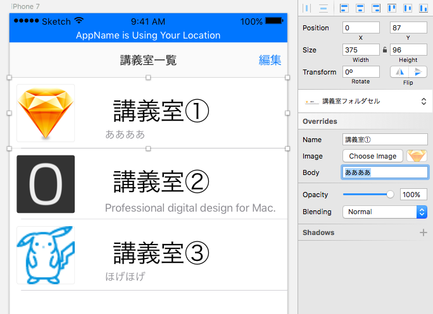Screen dimensions: 433x314
Task: Click the battery icon in status bar
Action: 274,21
